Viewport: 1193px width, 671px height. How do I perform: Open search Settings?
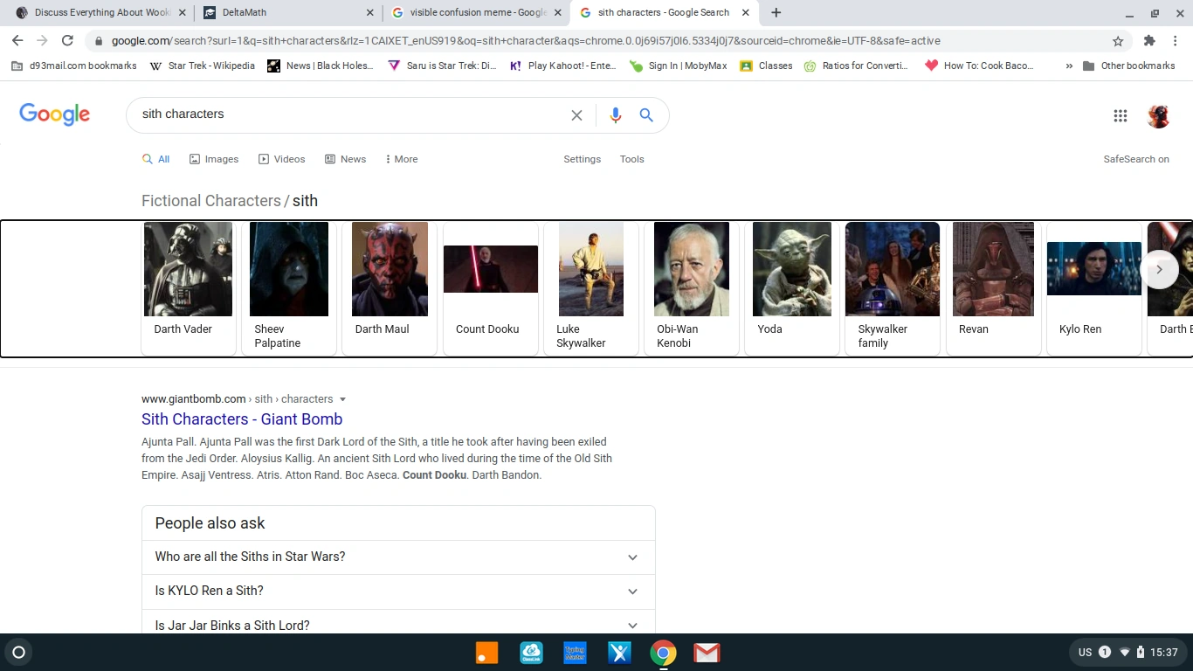coord(582,159)
